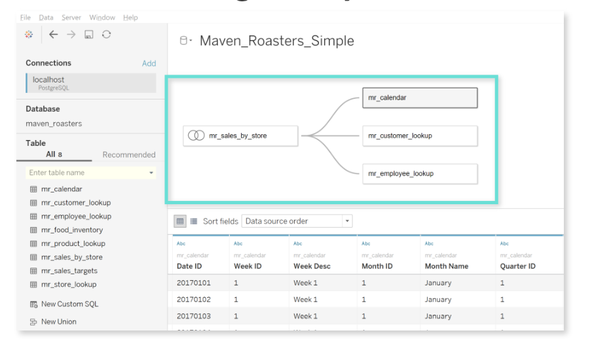Open the Sort fields Data source order dropdown
This screenshot has width=592, height=339.
point(297,221)
